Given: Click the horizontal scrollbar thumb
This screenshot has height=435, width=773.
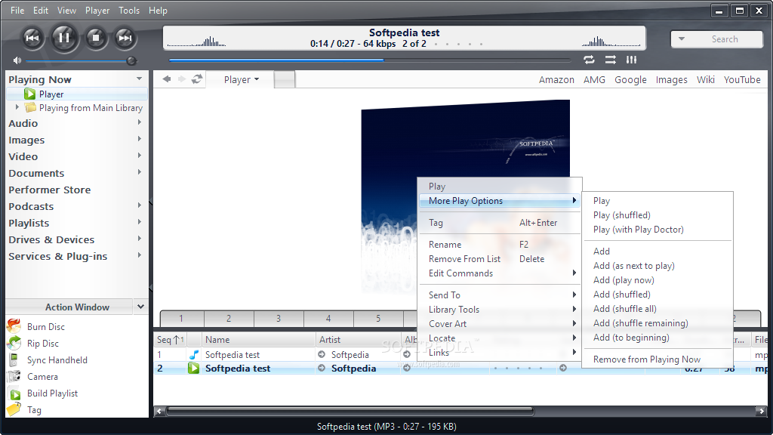Looking at the screenshot, I should pos(350,410).
